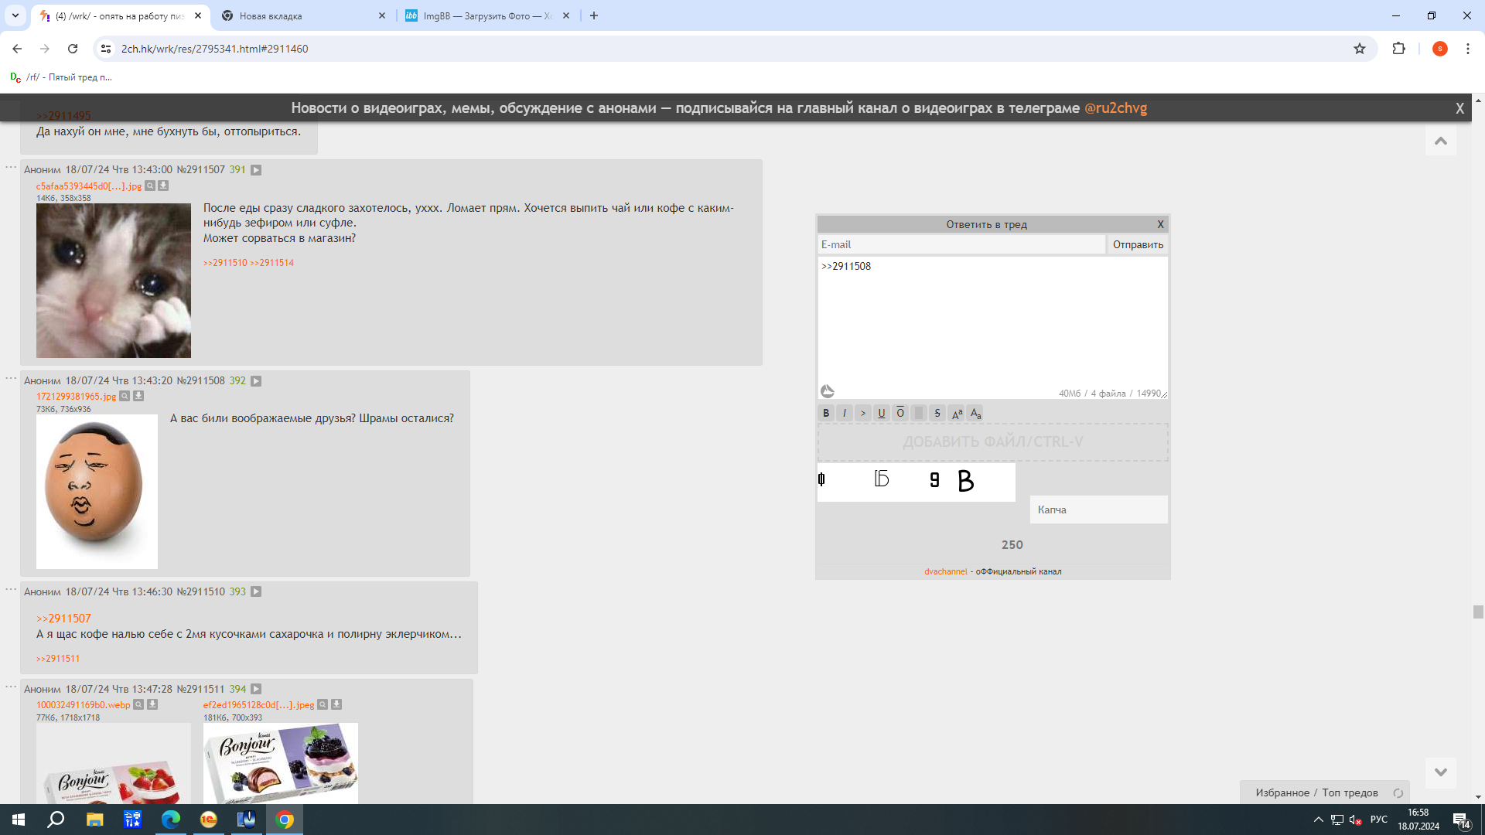Search image c5afaa5393445d0 with magnifier icon
1485x835 pixels.
[x=150, y=186]
